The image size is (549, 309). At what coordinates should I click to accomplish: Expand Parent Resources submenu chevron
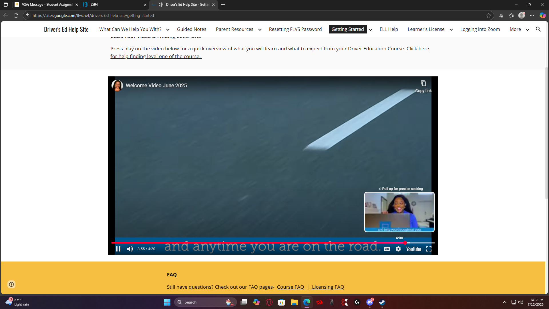pyautogui.click(x=260, y=29)
